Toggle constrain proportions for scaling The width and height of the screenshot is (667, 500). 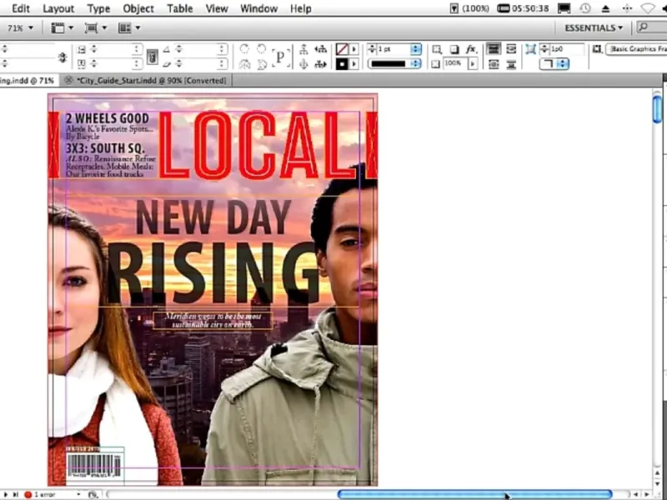[x=152, y=57]
